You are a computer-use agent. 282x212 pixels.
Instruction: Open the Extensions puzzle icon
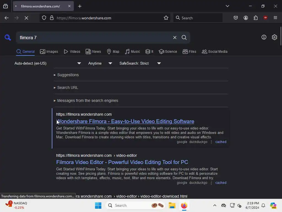coord(256,18)
